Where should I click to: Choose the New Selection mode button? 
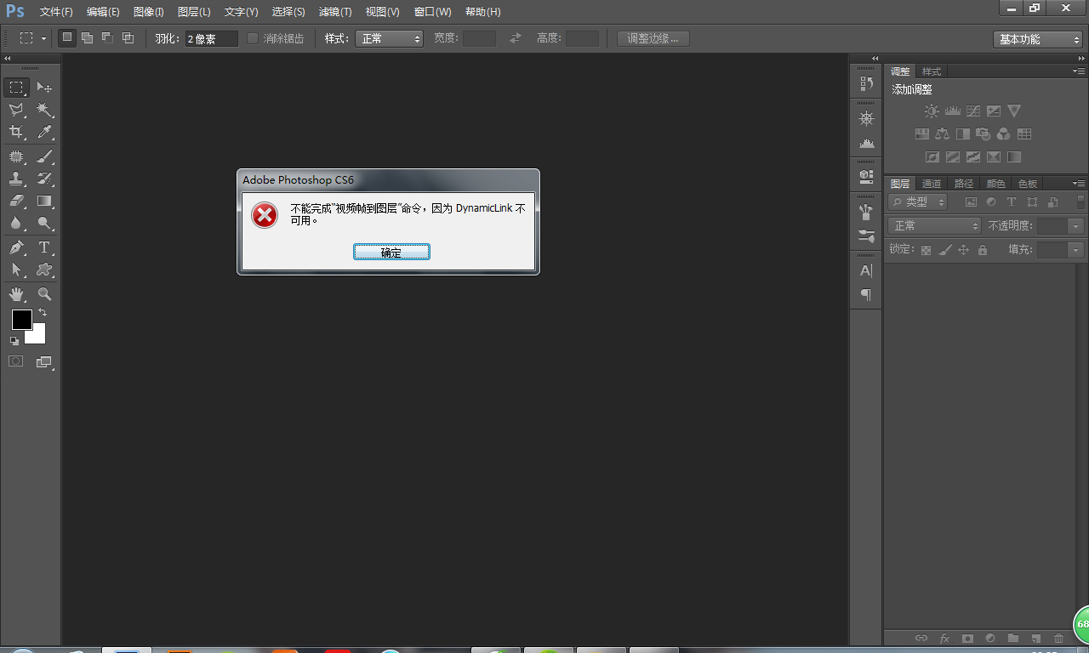tap(66, 38)
